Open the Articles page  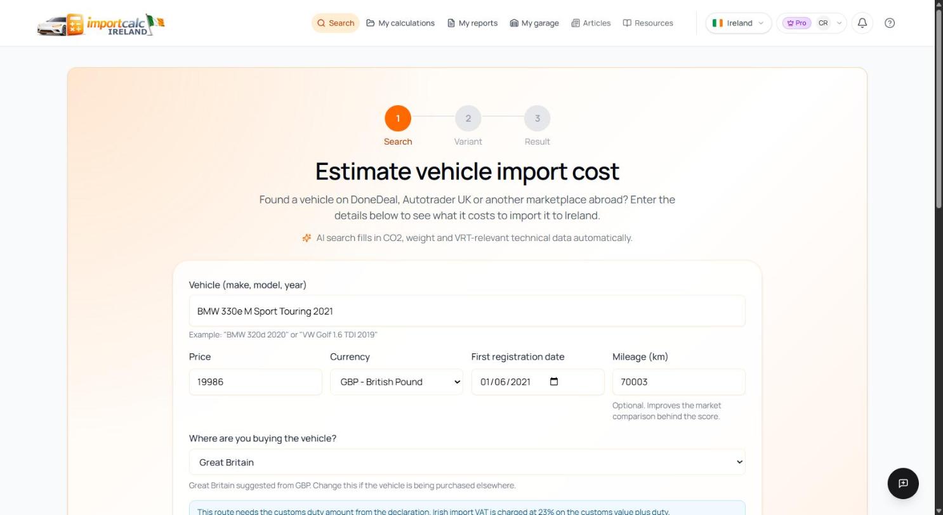click(x=591, y=23)
